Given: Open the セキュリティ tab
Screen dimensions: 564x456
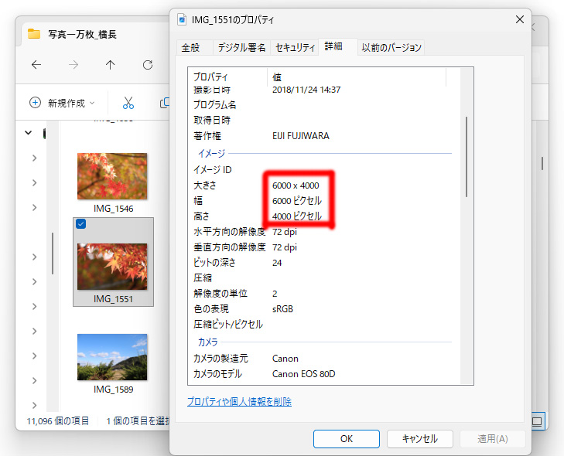Looking at the screenshot, I should click(x=295, y=47).
